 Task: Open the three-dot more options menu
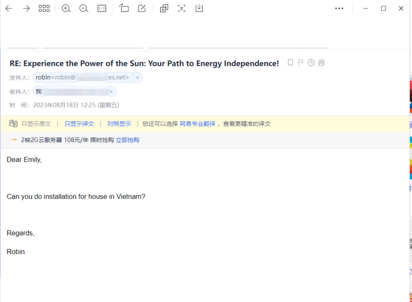click(x=339, y=9)
